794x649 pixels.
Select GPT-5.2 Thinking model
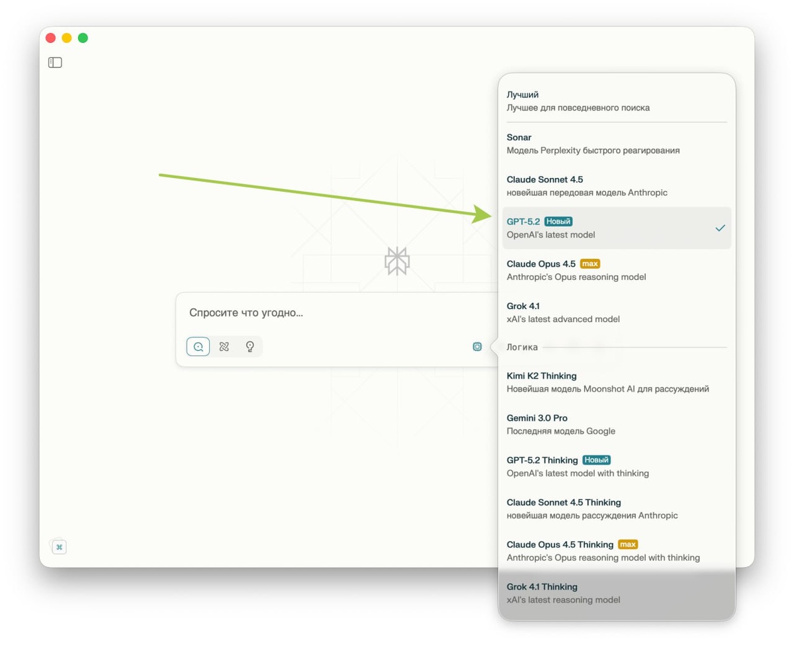tap(617, 466)
